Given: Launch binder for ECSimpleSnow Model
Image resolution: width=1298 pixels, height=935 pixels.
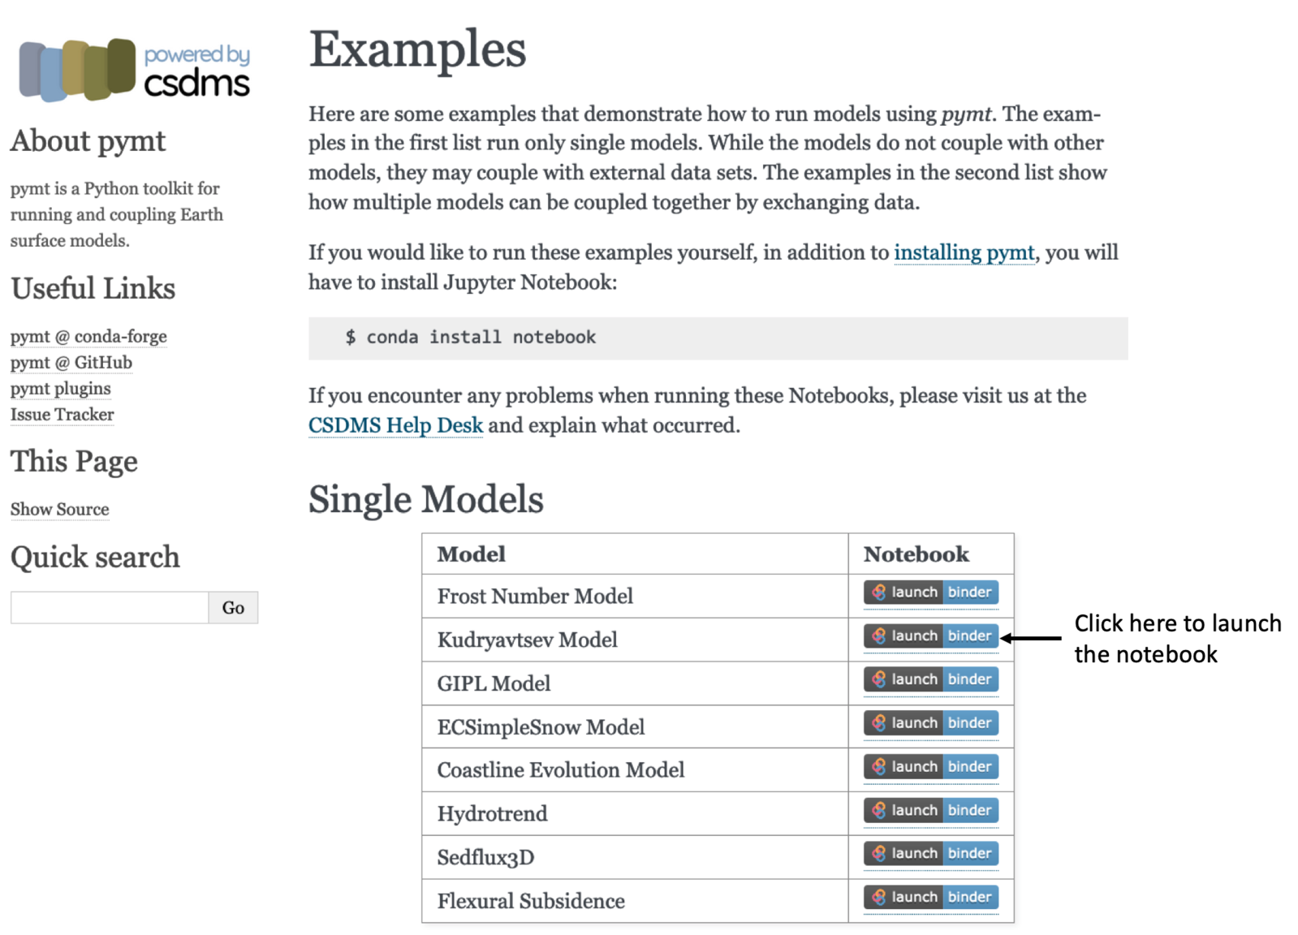Looking at the screenshot, I should (930, 723).
